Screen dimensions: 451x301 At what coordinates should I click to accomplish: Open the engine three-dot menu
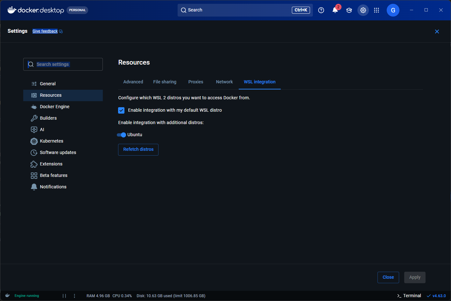pos(74,296)
